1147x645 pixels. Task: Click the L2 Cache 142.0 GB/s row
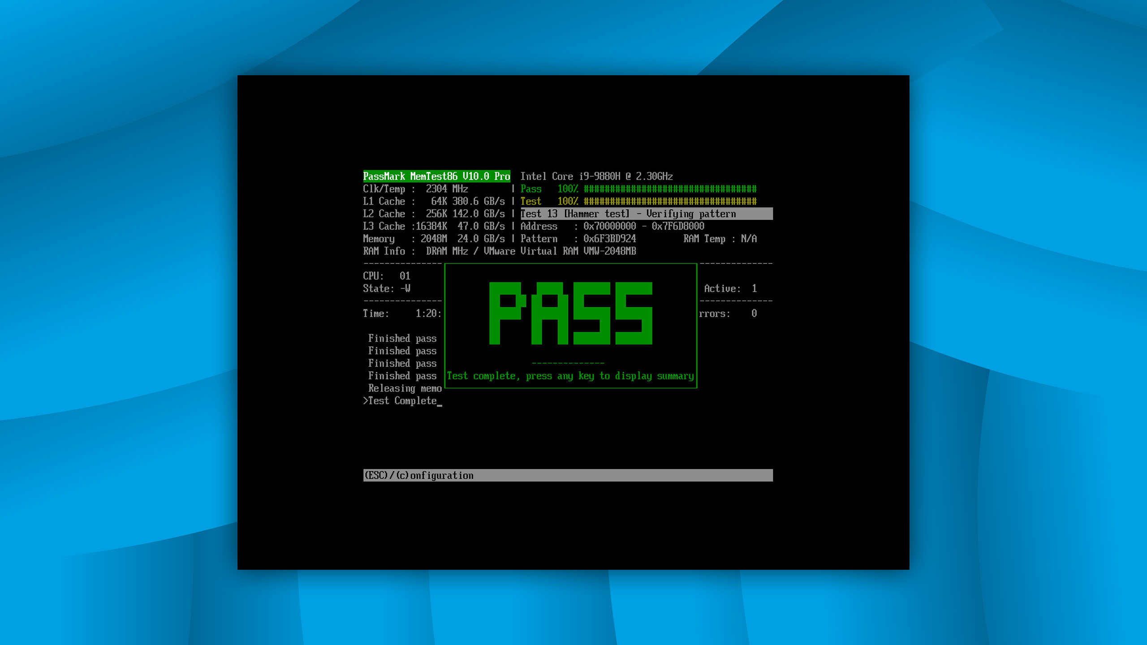434,214
